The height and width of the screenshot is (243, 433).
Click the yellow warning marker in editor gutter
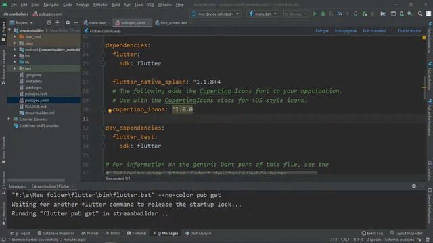click(x=424, y=38)
